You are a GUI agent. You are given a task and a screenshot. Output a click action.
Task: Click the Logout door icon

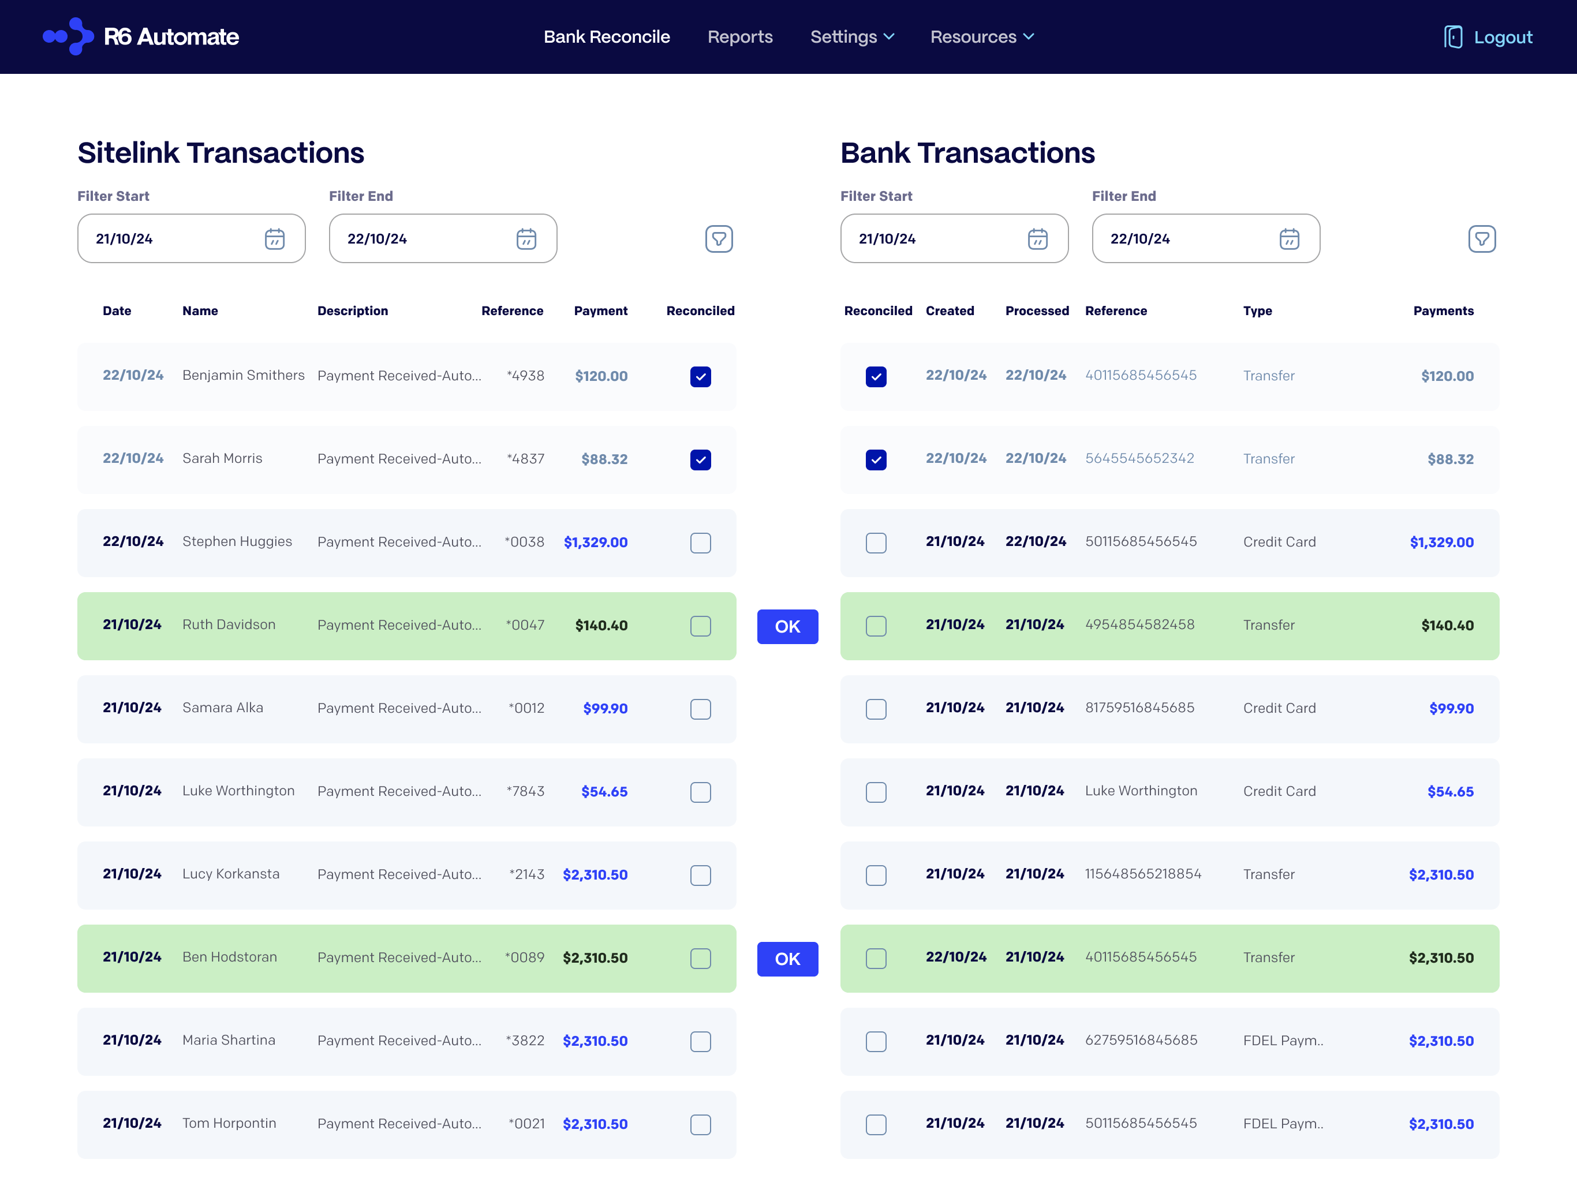click(1453, 37)
